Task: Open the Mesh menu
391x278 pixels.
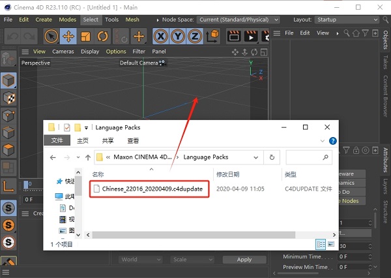Action: coord(132,20)
